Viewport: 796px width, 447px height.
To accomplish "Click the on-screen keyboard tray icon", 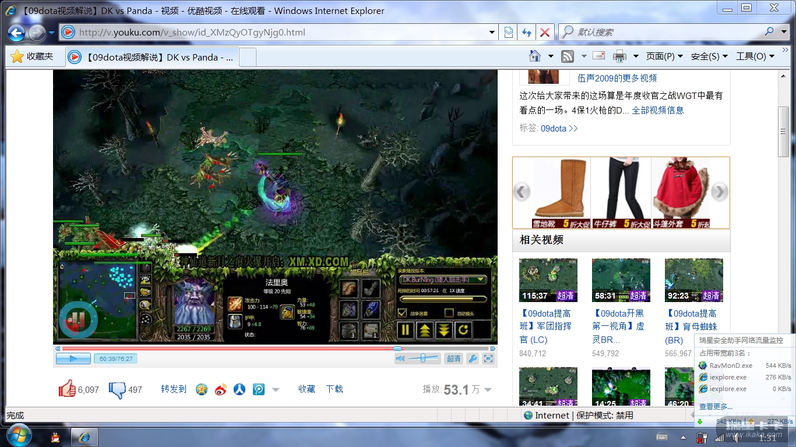I will (x=662, y=437).
